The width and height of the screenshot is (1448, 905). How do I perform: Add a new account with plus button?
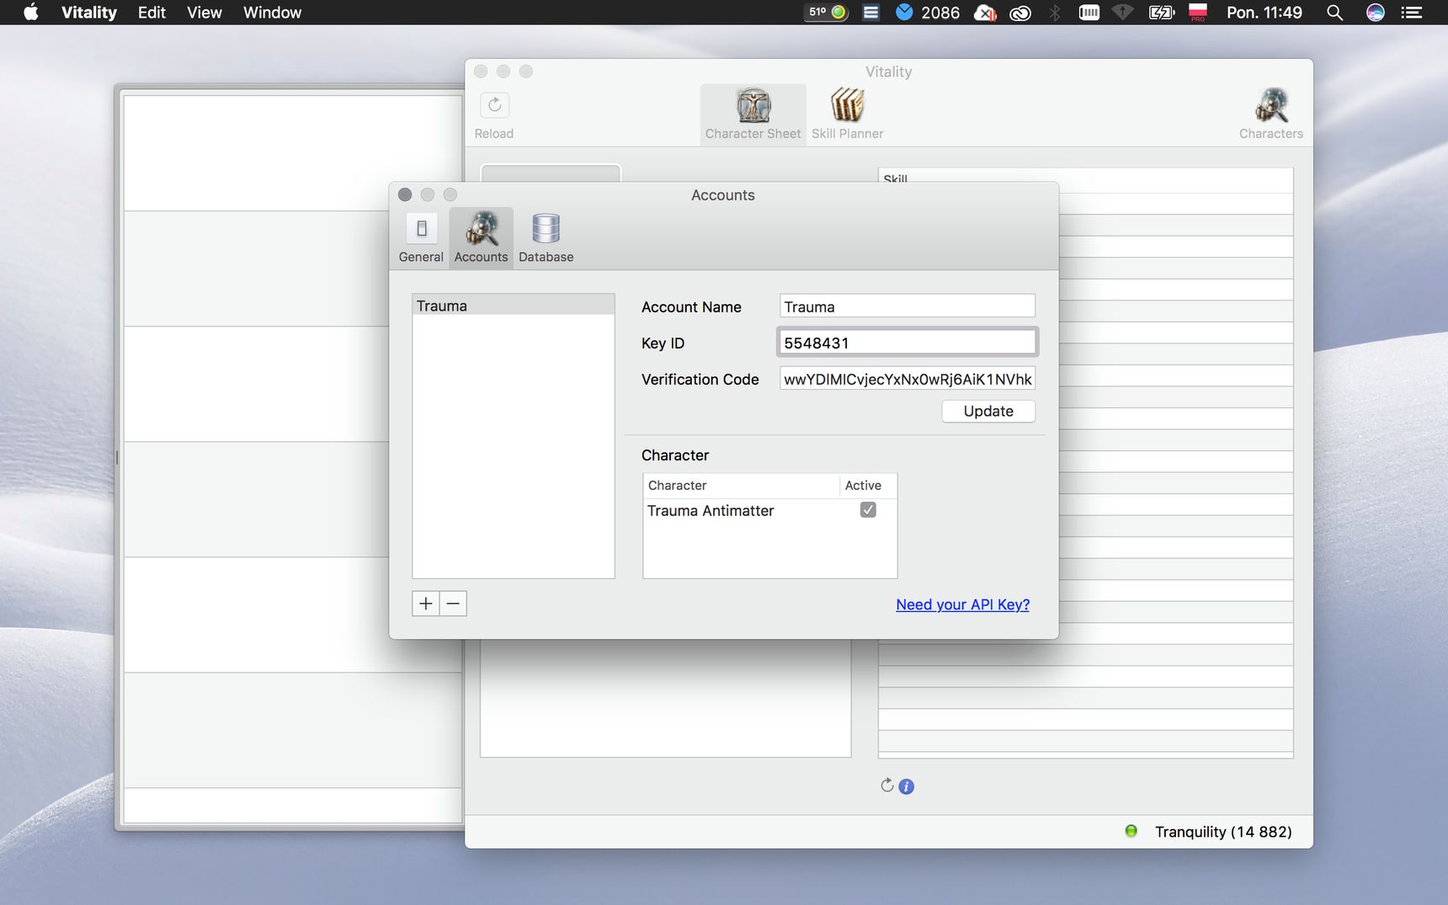426,604
